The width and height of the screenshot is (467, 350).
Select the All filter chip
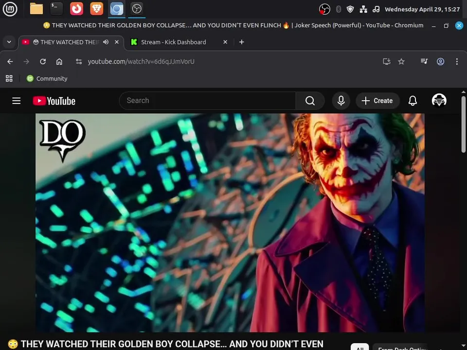point(360,347)
